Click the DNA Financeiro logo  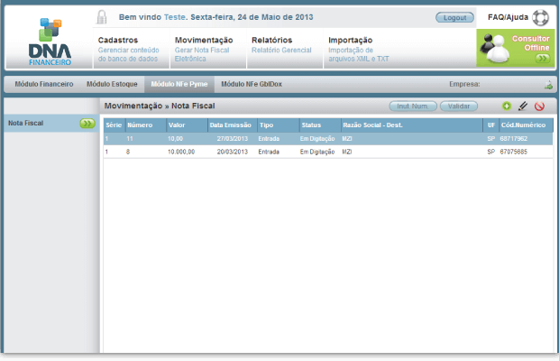tap(50, 41)
